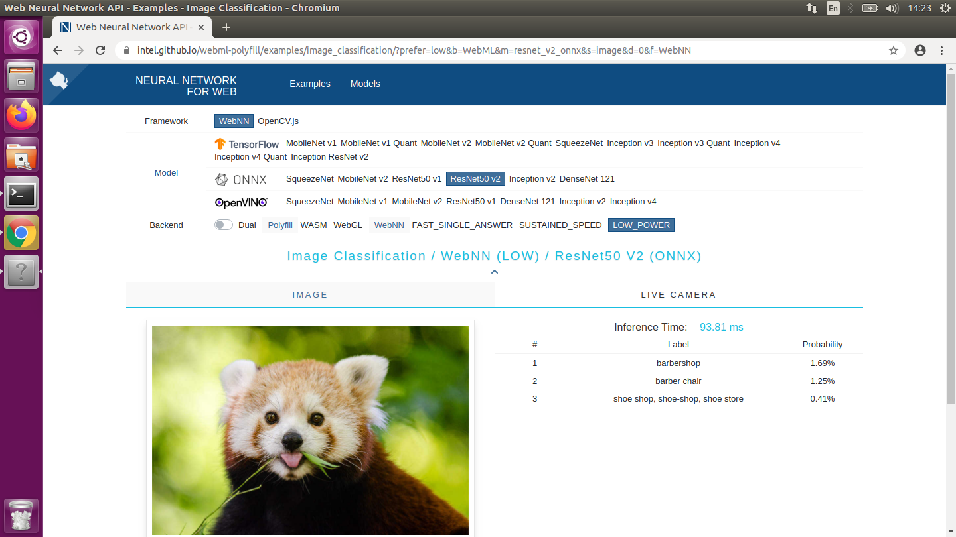Switch to the IMAGE tab
Viewport: 956px width, 537px height.
310,294
